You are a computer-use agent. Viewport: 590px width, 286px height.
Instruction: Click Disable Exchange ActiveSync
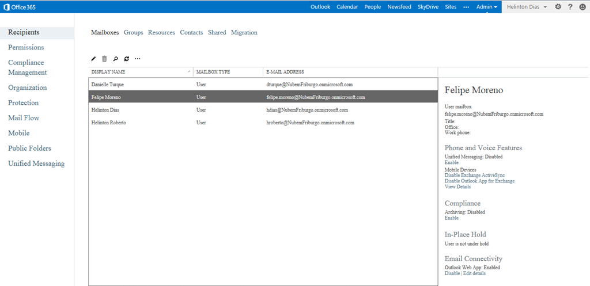[x=475, y=175]
